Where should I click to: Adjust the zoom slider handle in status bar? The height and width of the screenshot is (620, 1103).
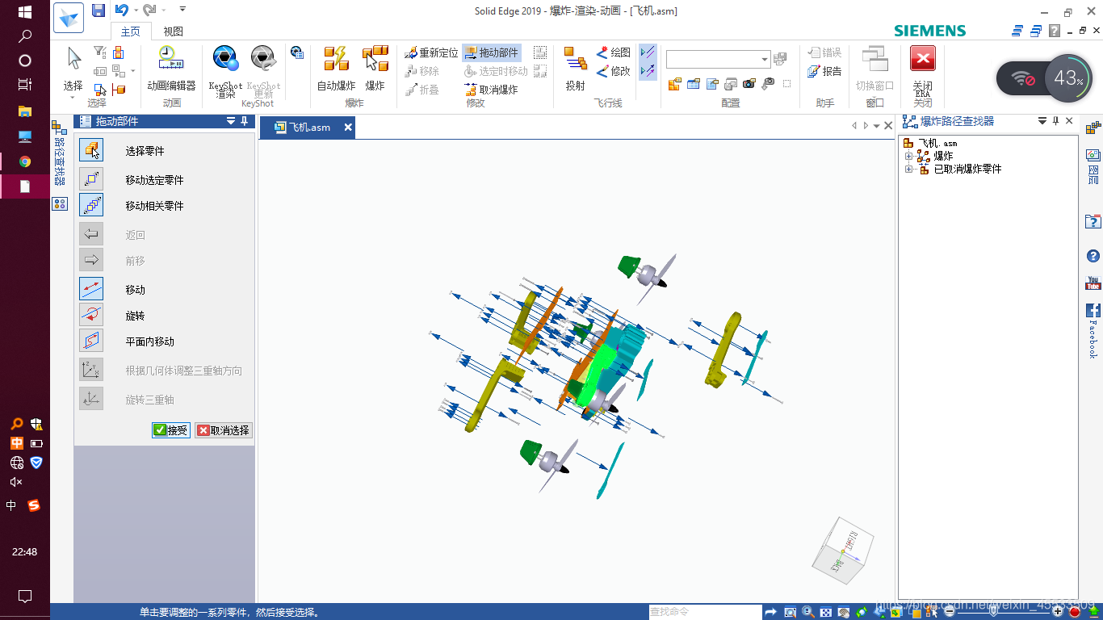pyautogui.click(x=994, y=611)
